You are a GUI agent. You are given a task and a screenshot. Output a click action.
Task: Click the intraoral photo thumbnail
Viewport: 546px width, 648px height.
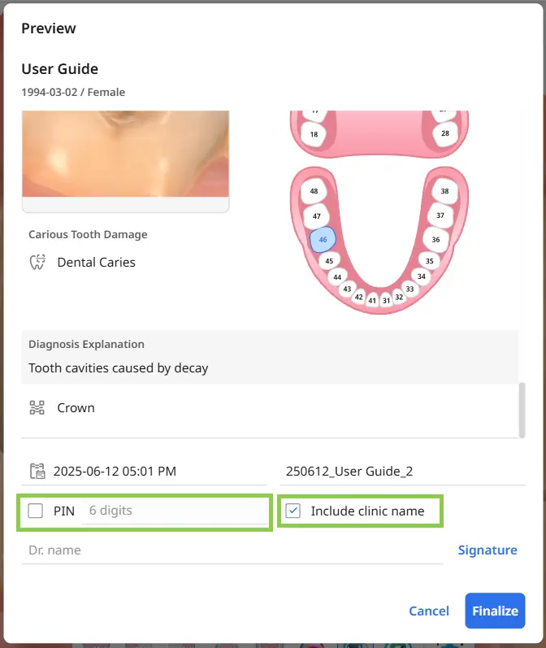(x=126, y=161)
